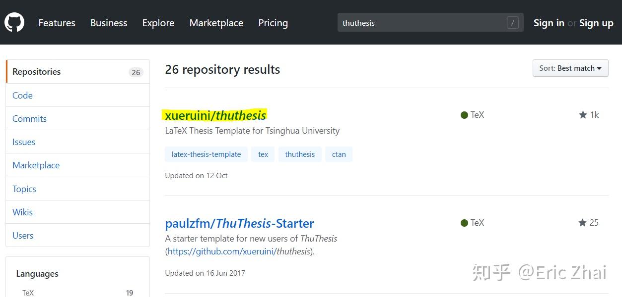Show Commits search results
Image resolution: width=622 pixels, height=297 pixels.
29,119
